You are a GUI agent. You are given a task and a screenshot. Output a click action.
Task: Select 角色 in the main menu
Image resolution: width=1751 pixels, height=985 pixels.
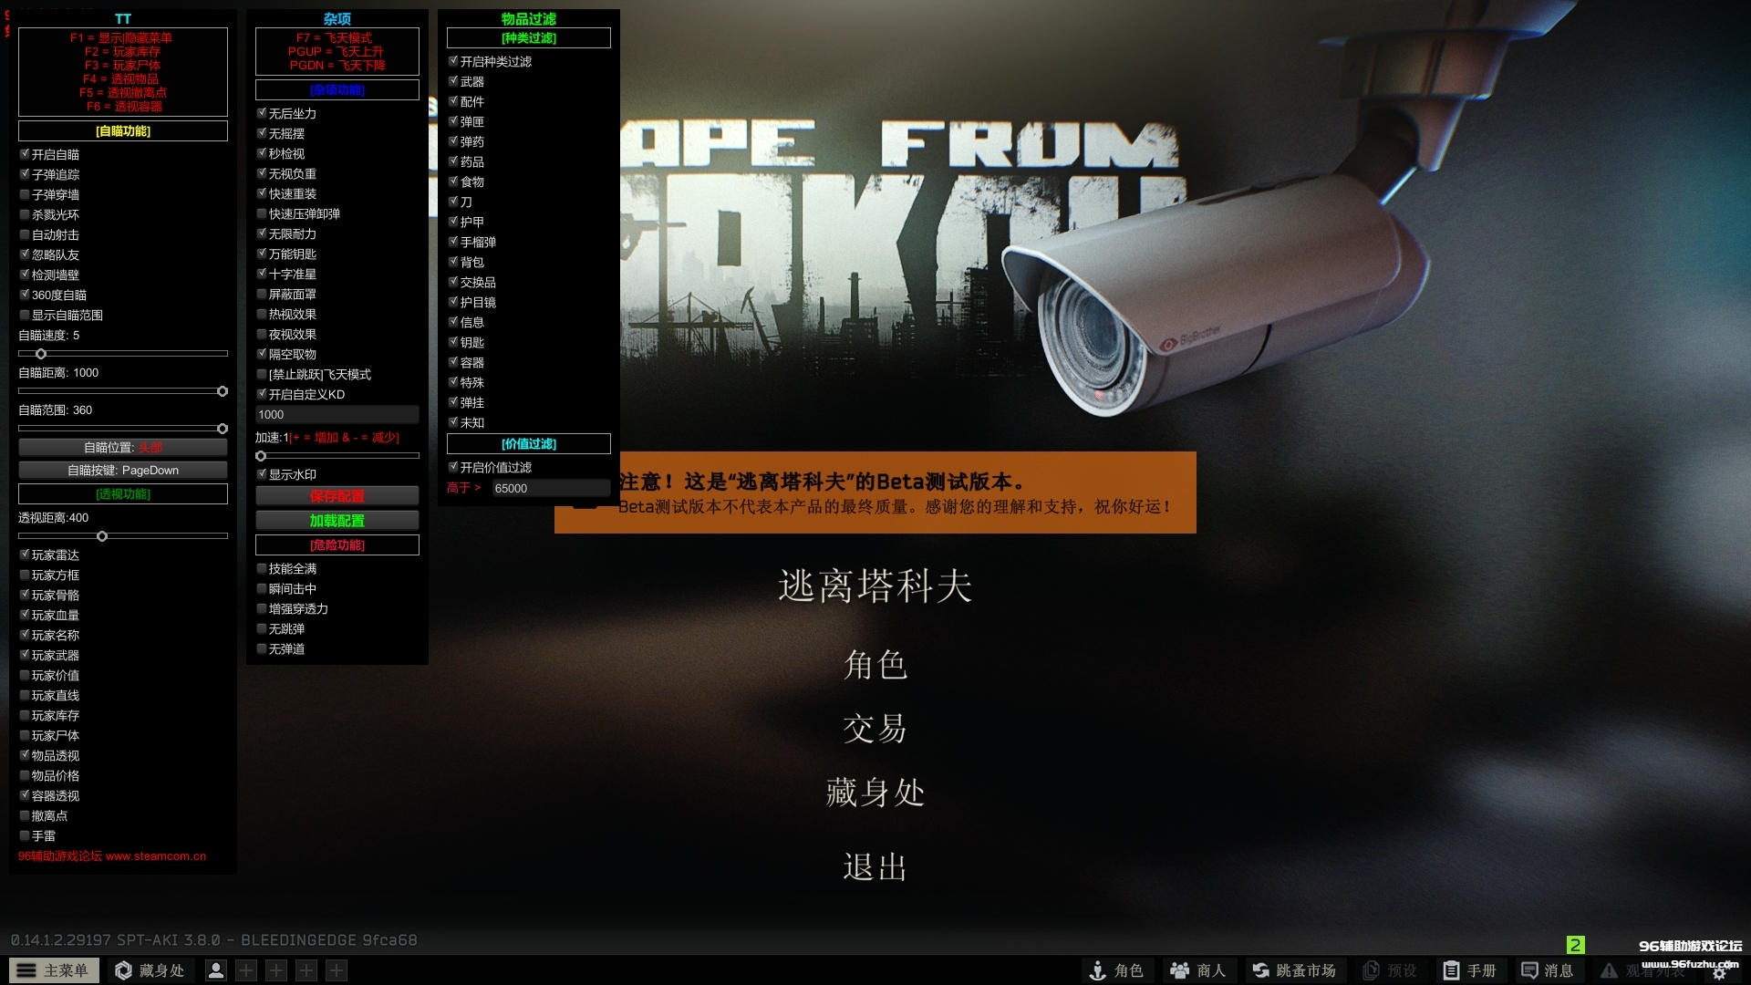click(875, 665)
